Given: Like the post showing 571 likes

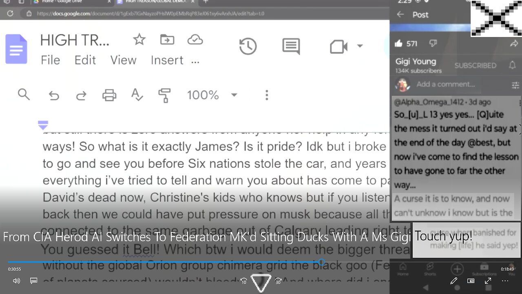Looking at the screenshot, I should point(398,43).
